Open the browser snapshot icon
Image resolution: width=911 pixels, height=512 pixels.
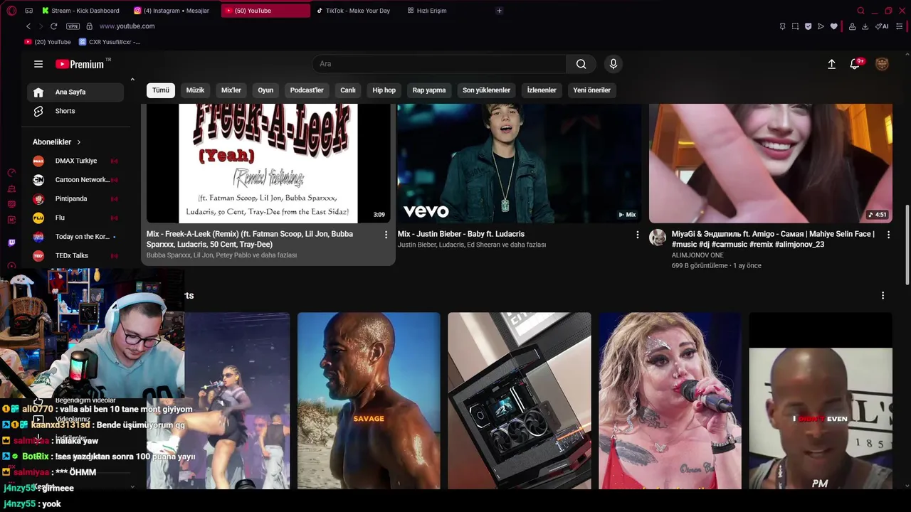(x=795, y=26)
